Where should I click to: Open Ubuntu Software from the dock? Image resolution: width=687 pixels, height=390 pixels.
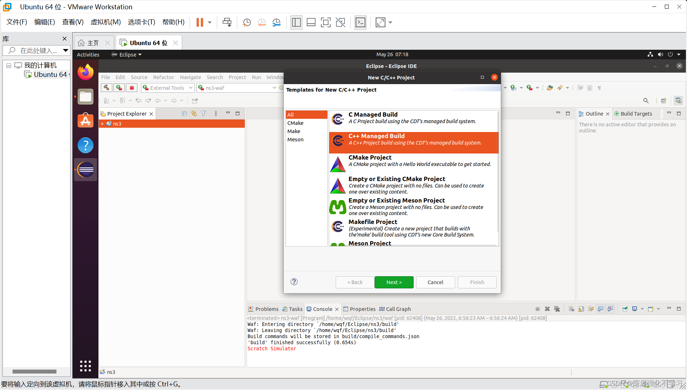click(86, 121)
